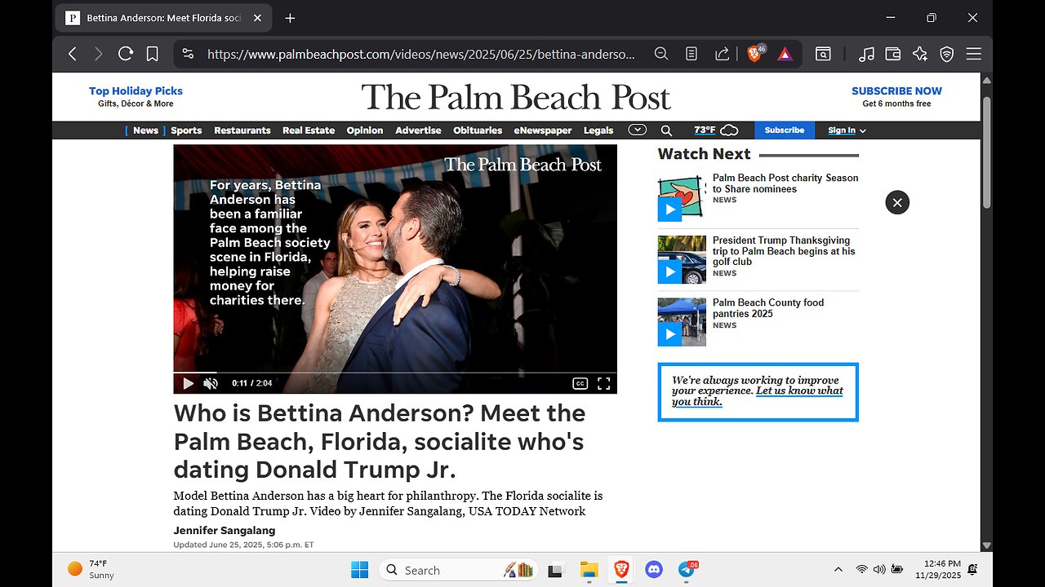Open the Advertise section
This screenshot has height=587, width=1045.
pyautogui.click(x=418, y=130)
